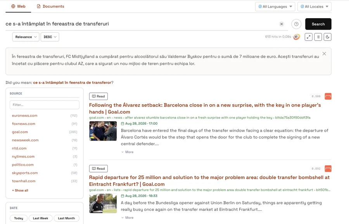
Task: Open the DESC order dropdown
Action: [50, 37]
